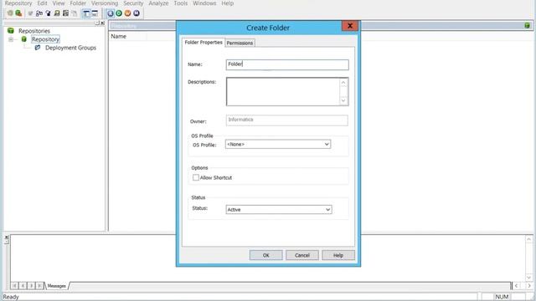Click the last-tab navigation arrow in output panel

[40, 286]
